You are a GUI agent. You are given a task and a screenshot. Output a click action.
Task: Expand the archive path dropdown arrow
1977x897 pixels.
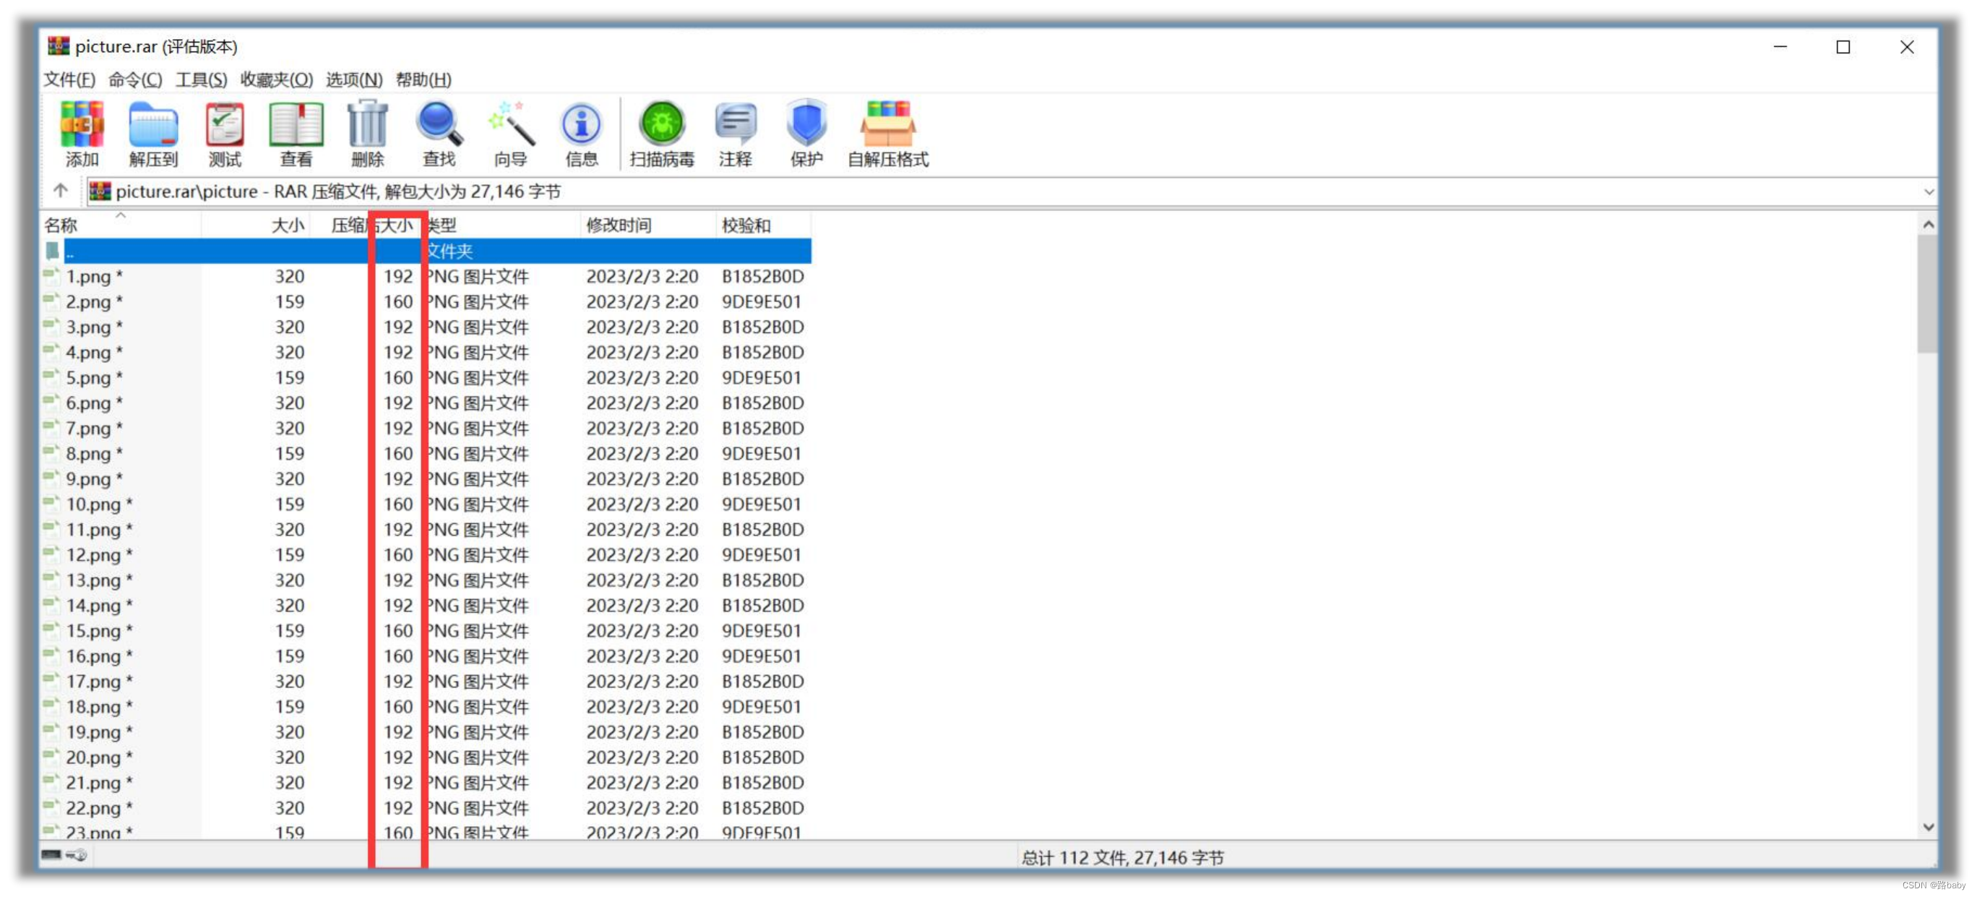click(x=1928, y=192)
